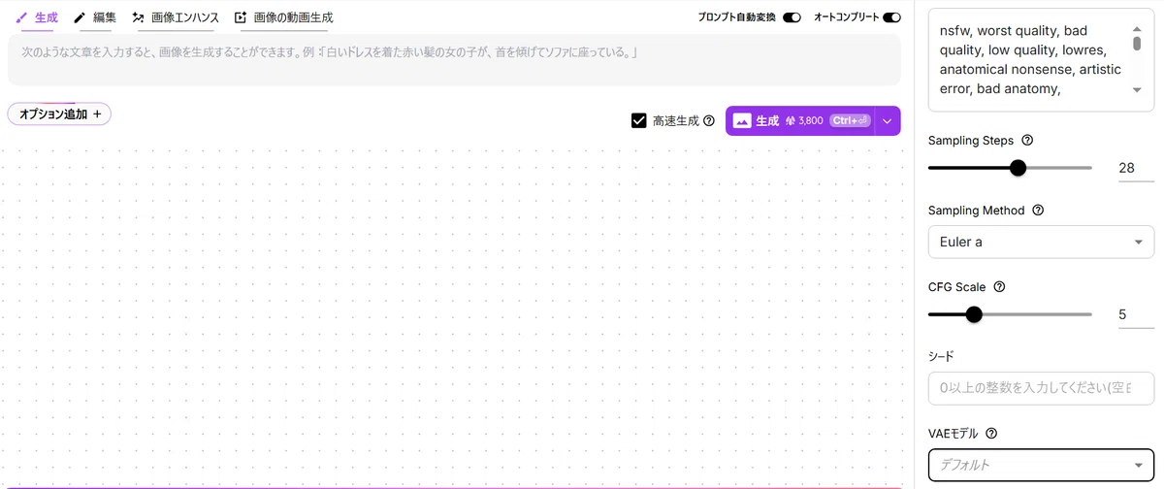The height and width of the screenshot is (489, 1164).
Task: Uncheck the 高速生成 checkbox
Action: click(639, 121)
